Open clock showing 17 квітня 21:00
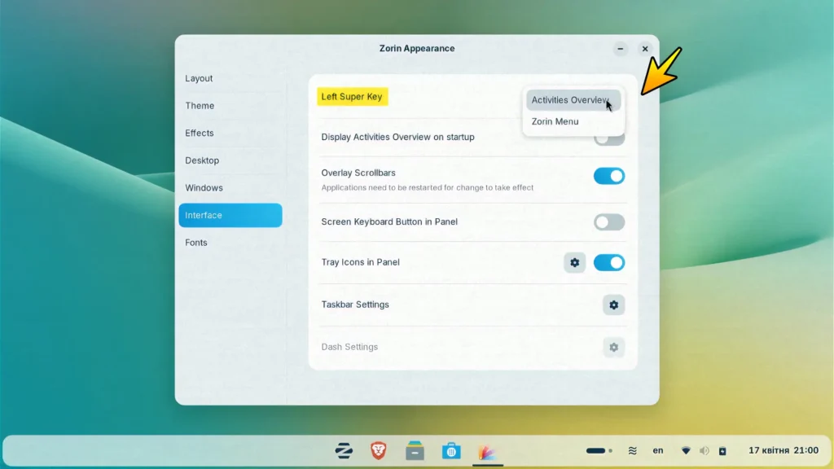 [784, 450]
